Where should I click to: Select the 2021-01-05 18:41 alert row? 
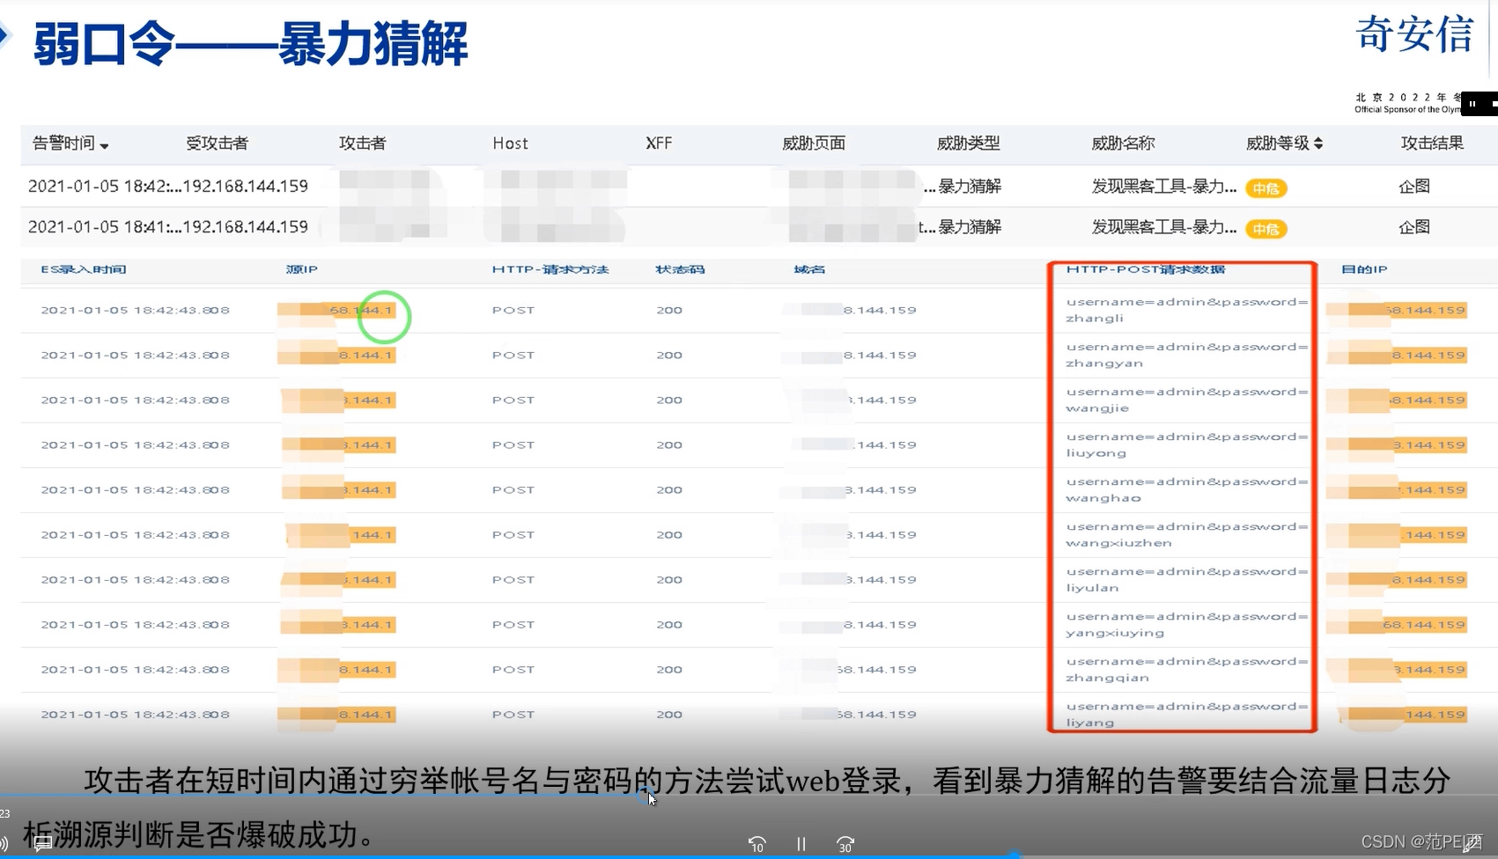(759, 227)
